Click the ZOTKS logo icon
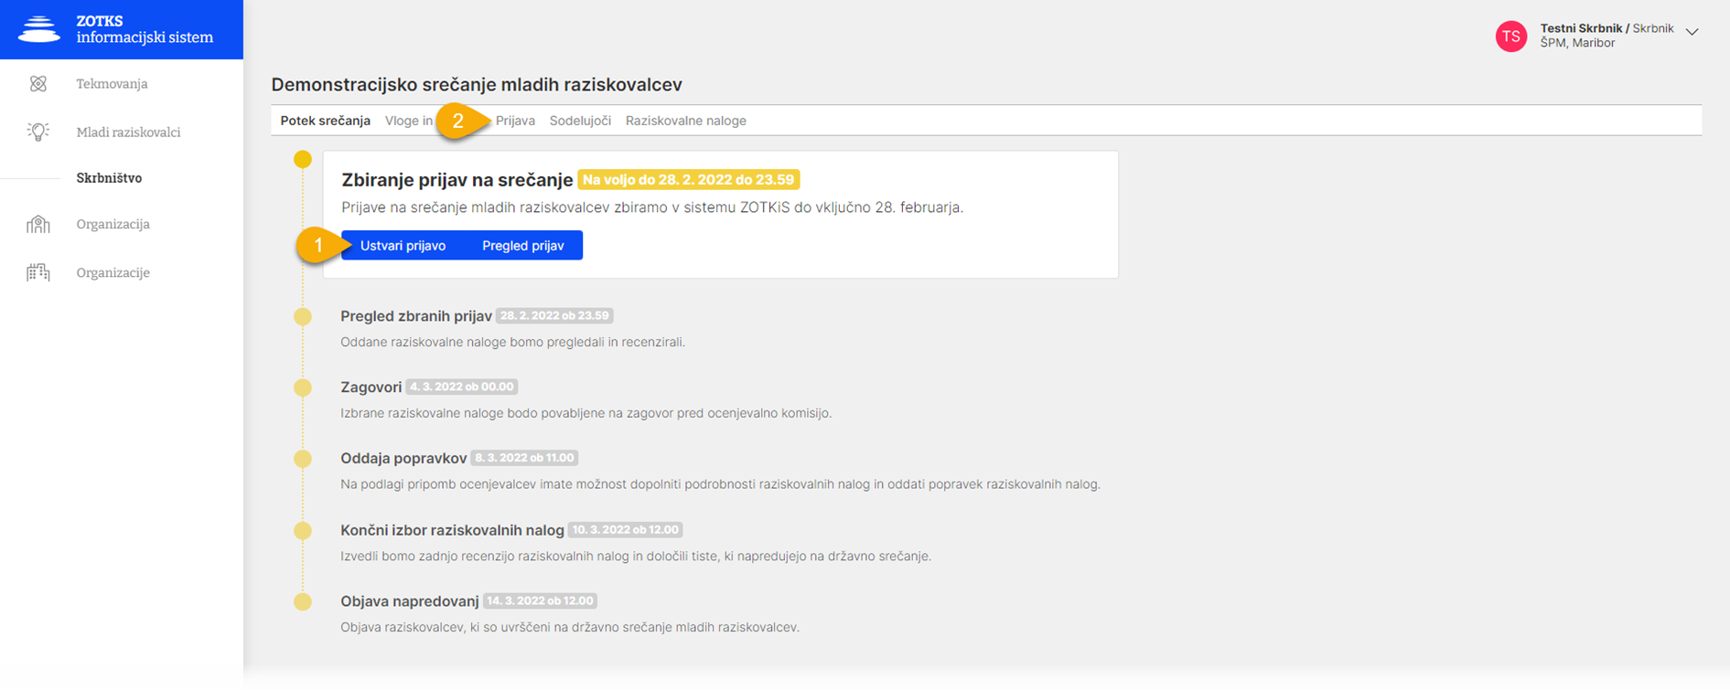This screenshot has height=690, width=1730. point(39,29)
